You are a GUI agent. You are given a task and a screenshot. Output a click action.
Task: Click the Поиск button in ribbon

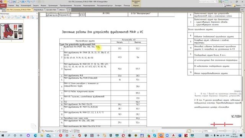(237, 5)
